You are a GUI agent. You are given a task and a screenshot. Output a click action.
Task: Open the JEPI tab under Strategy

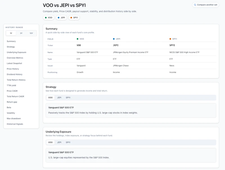coord(59,98)
